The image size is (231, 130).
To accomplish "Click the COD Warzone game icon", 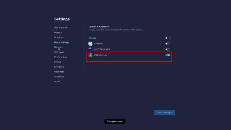I will coord(90,55).
